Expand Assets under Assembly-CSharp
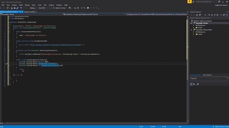Screen dimensions: 229x128 (194, 28)
